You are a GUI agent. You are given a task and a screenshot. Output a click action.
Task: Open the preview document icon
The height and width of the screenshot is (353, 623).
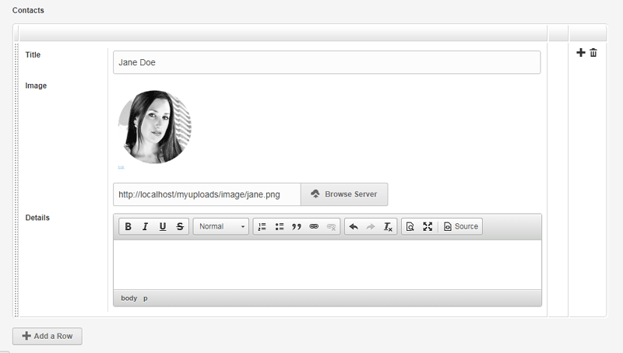click(x=410, y=226)
